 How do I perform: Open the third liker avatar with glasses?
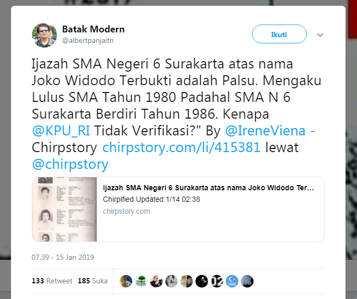point(156,281)
